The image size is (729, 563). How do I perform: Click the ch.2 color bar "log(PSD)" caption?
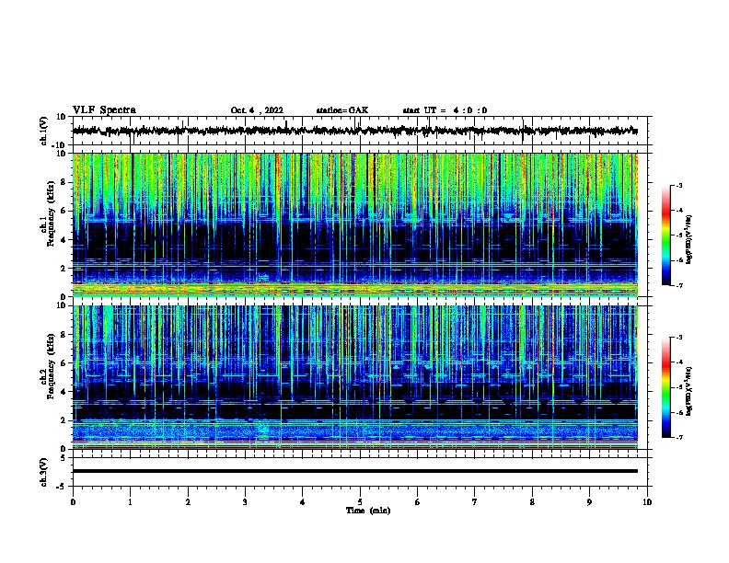pyautogui.click(x=689, y=391)
